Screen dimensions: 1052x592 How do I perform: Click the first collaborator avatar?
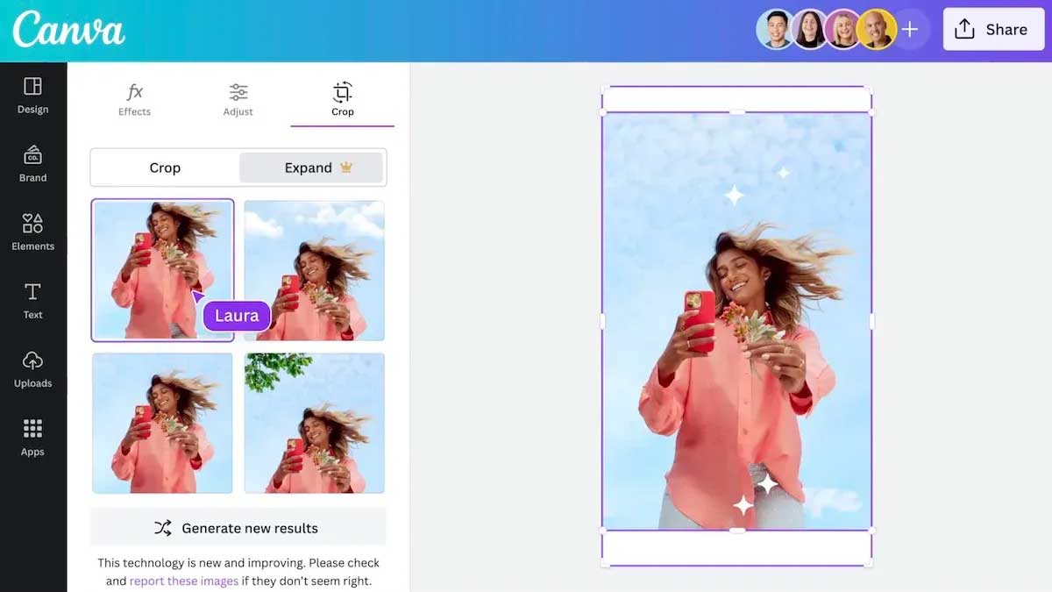tap(776, 30)
